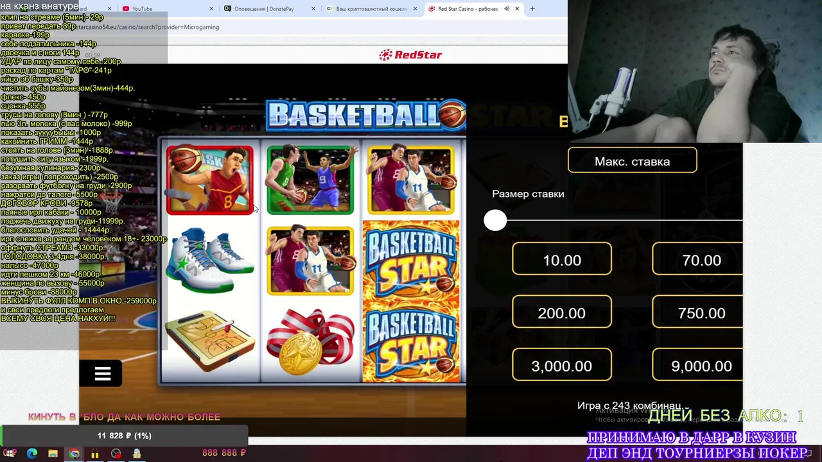This screenshot has height=462, width=822.
Task: Click the '11 828 ₽ (1%)' donation goal bar
Action: click(x=124, y=436)
